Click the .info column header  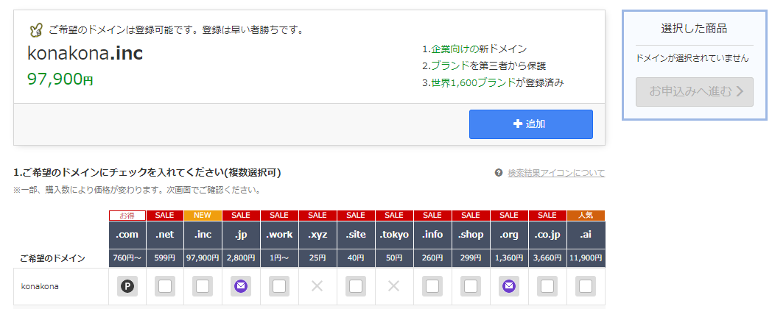pyautogui.click(x=432, y=235)
